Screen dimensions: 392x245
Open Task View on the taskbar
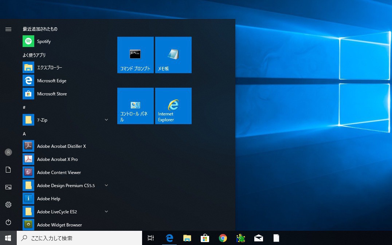click(150, 238)
